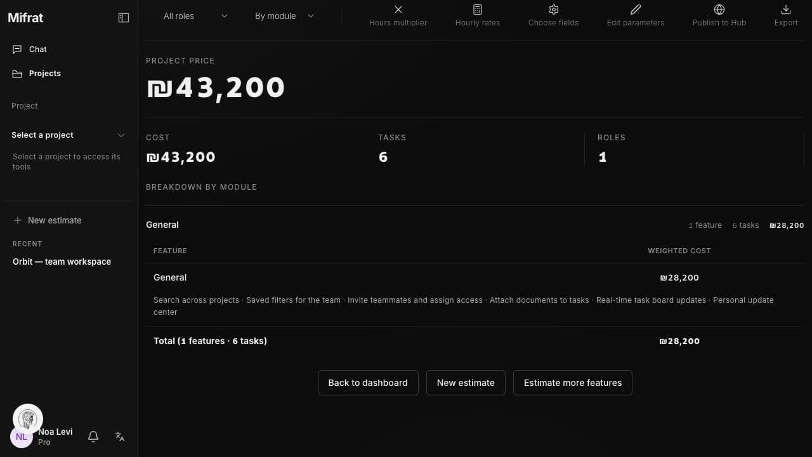The image size is (812, 457).
Task: Open the All roles dropdown
Action: point(195,16)
